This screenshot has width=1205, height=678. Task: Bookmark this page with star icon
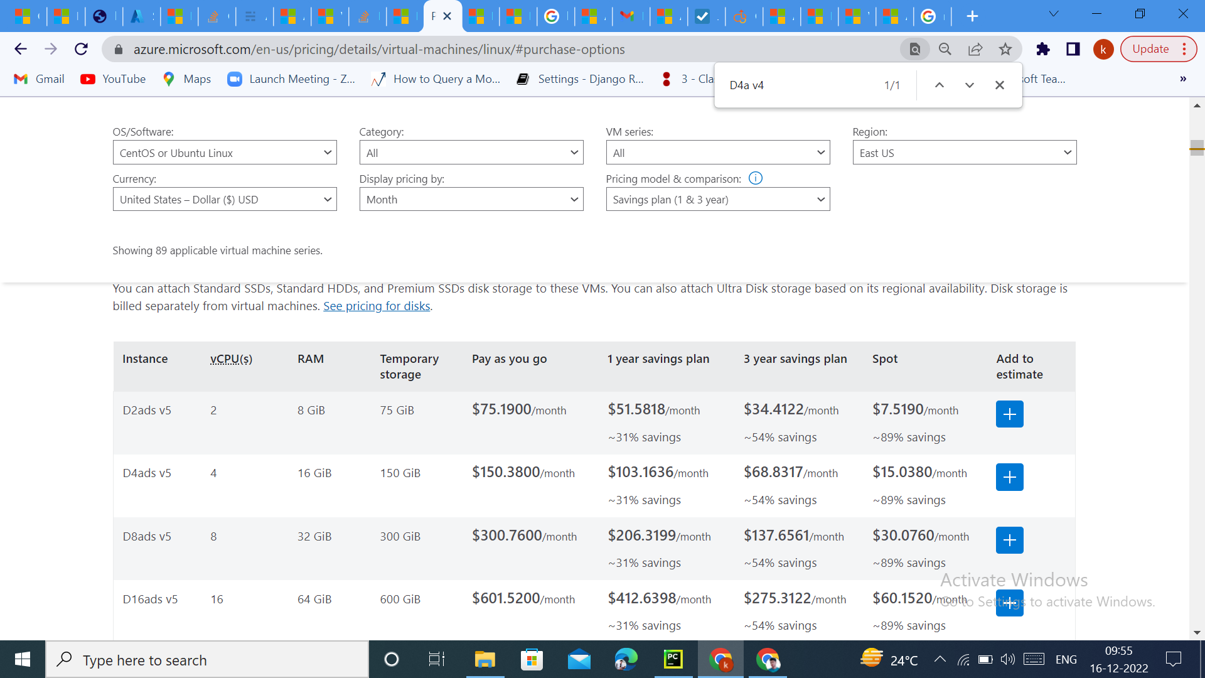click(x=1005, y=49)
